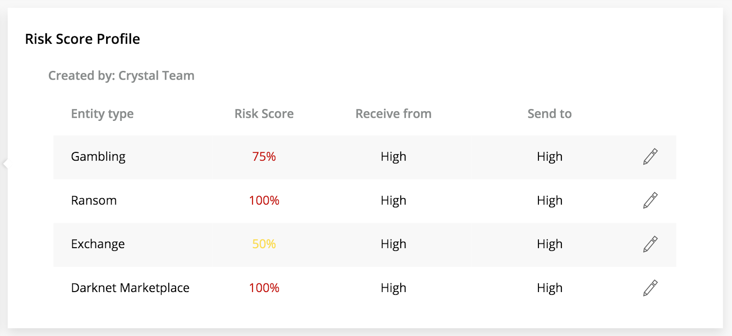This screenshot has width=732, height=336.
Task: Open the Send to value for Exchange
Action: pos(549,244)
